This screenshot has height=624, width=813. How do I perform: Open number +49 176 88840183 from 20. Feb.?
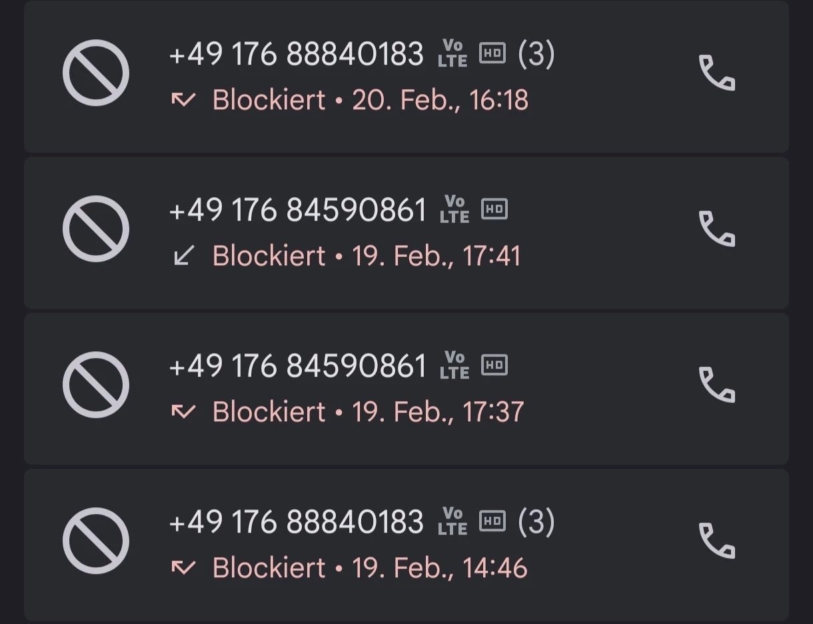[x=297, y=54]
